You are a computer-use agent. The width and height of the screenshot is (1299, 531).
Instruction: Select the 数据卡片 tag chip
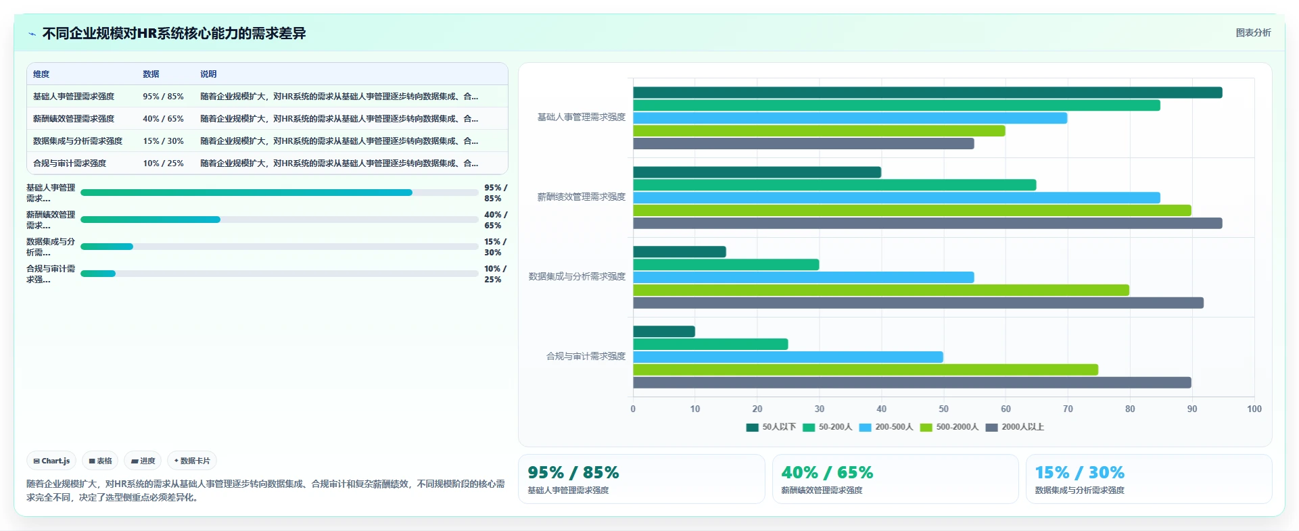coord(192,461)
